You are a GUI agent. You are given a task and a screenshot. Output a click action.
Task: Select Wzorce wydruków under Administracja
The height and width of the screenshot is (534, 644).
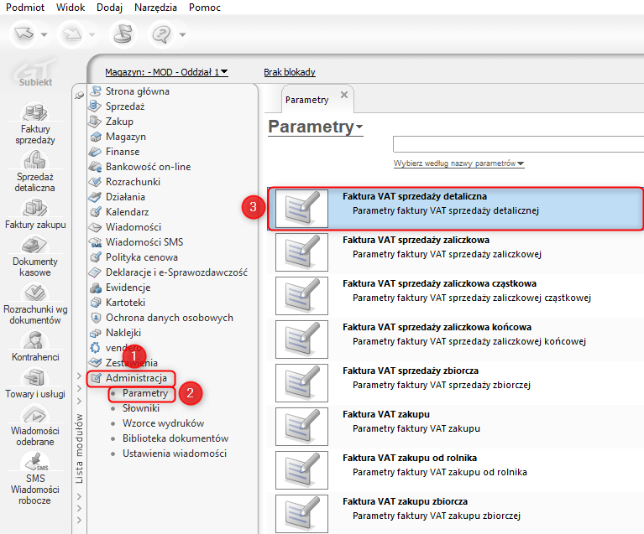point(163,423)
